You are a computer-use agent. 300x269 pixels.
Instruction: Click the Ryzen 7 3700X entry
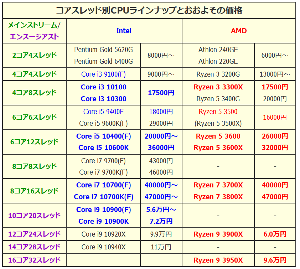pos(218,185)
